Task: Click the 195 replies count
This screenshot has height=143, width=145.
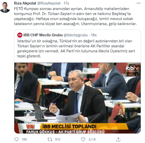Action: (24, 139)
